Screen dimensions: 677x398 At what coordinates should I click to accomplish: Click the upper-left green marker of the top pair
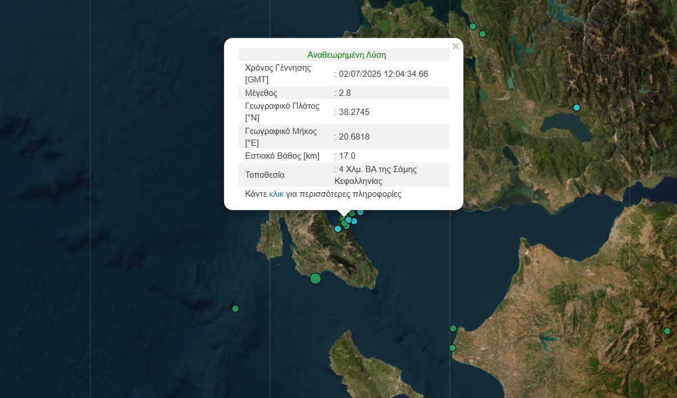[472, 26]
